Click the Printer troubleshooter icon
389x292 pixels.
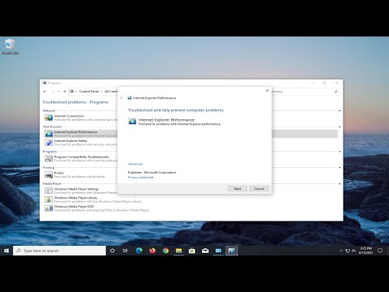(x=49, y=174)
